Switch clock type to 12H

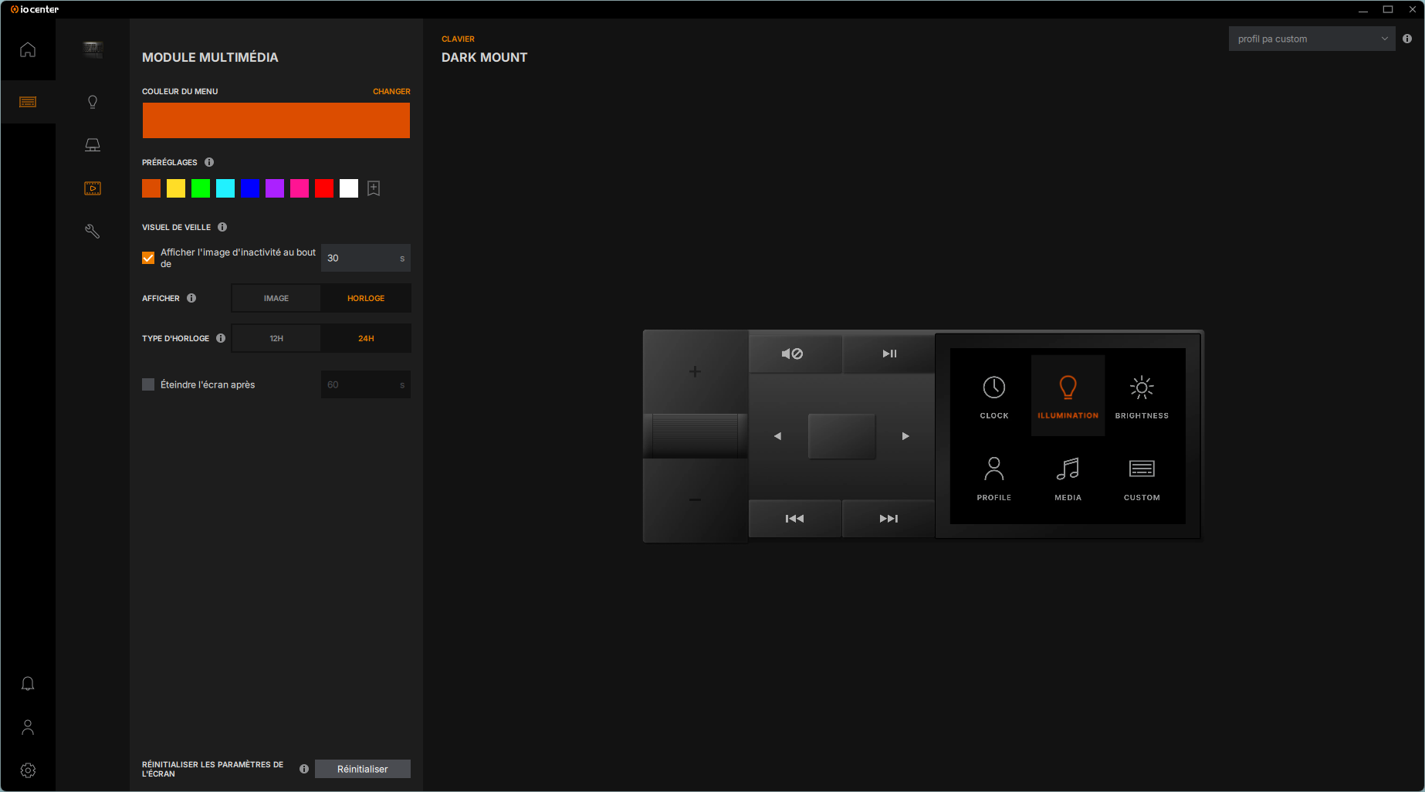click(276, 338)
